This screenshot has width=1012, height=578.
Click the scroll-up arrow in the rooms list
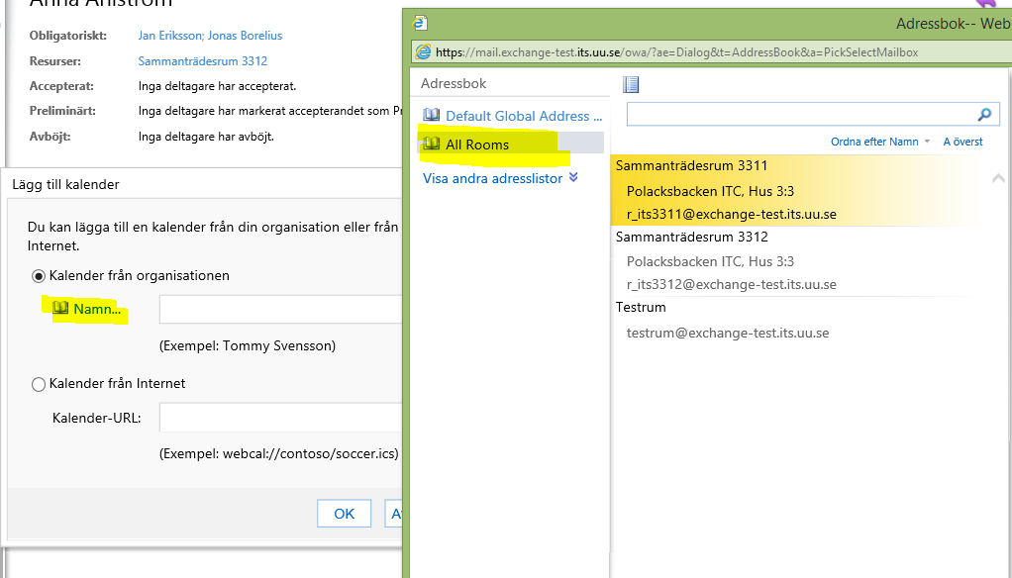998,178
